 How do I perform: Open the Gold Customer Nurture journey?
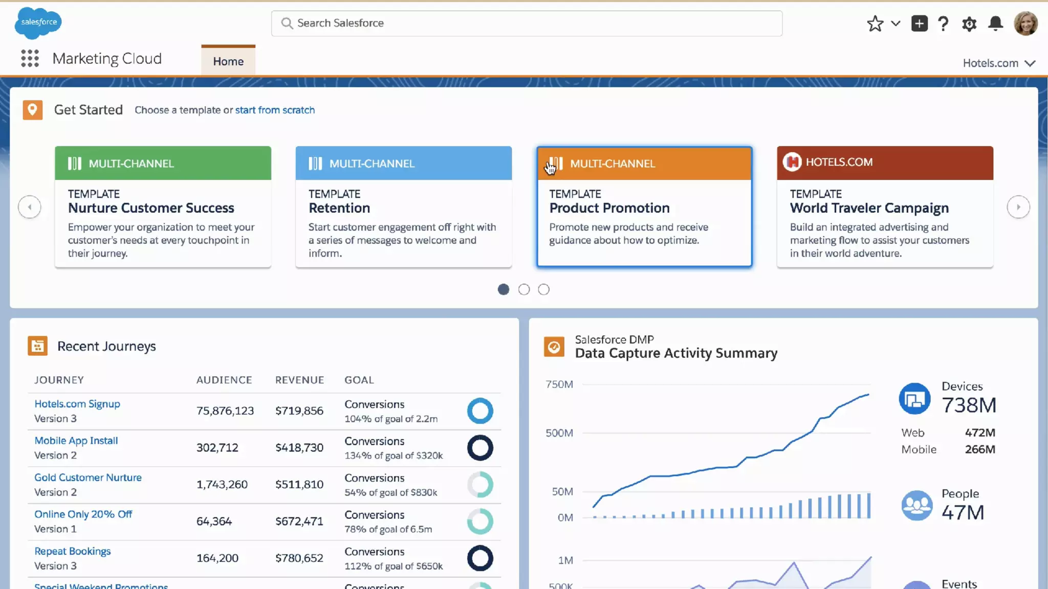(88, 478)
